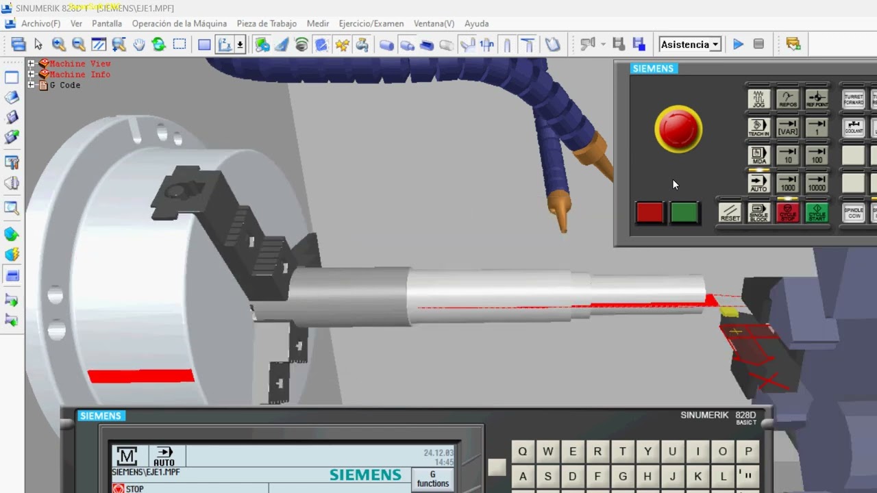
Task: Open the Pieza de Trabajo menu
Action: tap(267, 23)
